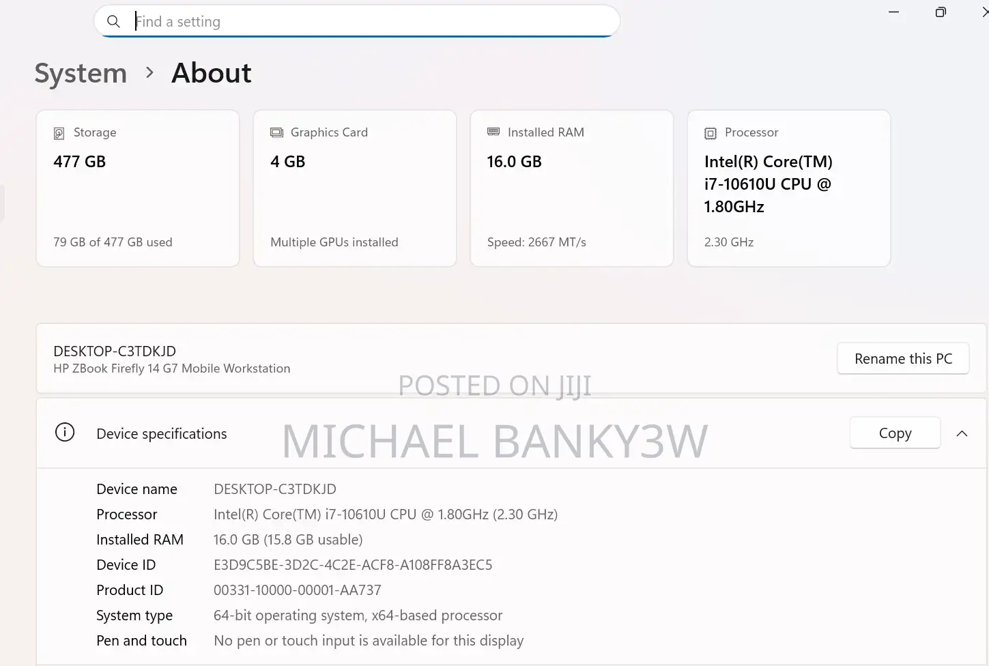Click the '2.30 GHz' text in Processor card

pos(729,242)
